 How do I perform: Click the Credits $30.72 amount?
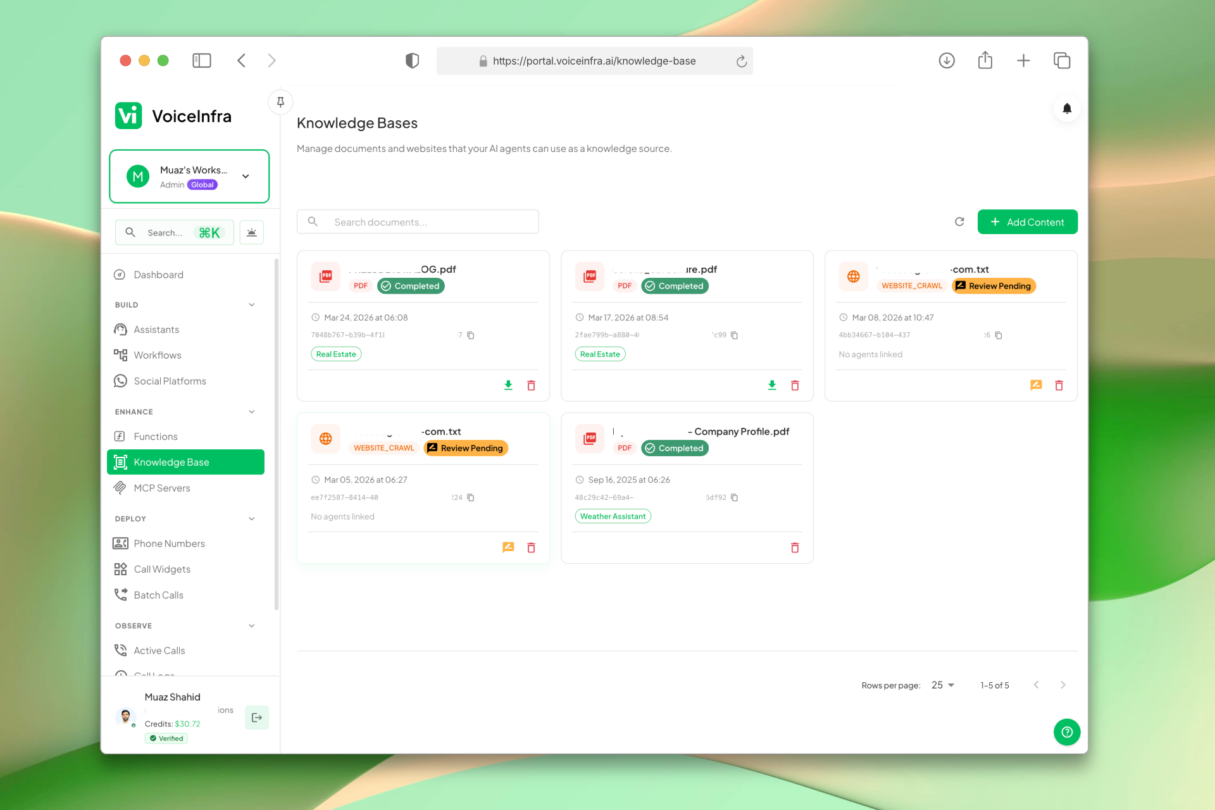coord(187,724)
